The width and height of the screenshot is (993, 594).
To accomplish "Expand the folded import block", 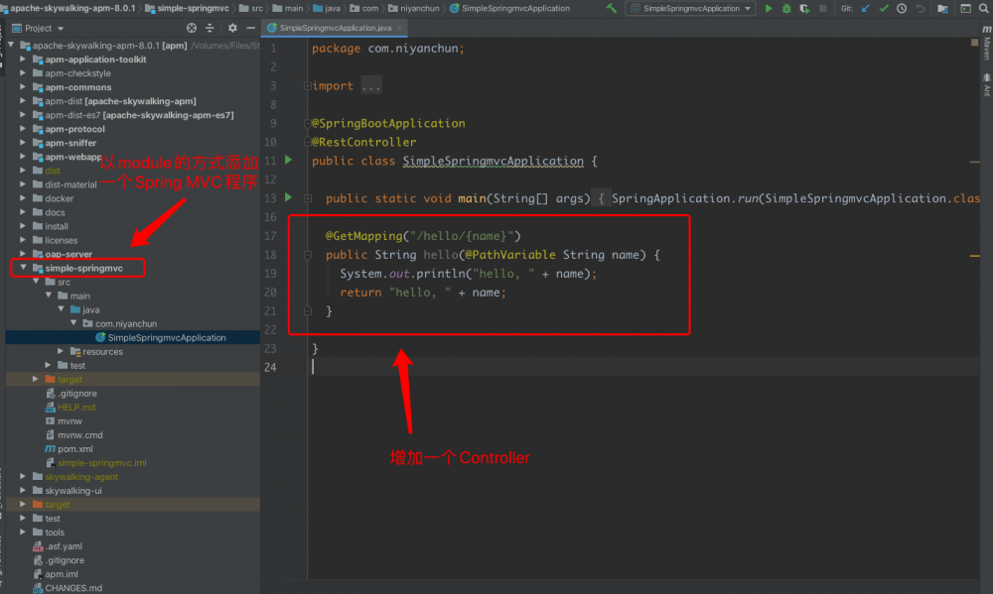I will (370, 86).
